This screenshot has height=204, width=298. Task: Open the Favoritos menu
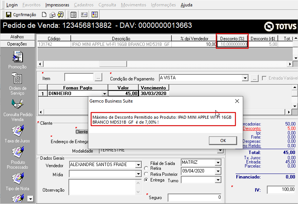32,5
